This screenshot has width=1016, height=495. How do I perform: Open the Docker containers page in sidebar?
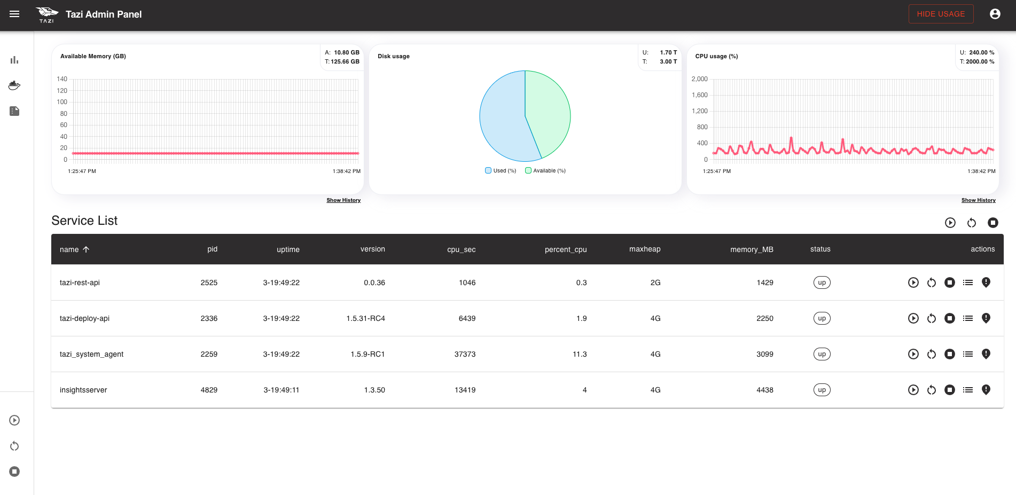pos(14,85)
